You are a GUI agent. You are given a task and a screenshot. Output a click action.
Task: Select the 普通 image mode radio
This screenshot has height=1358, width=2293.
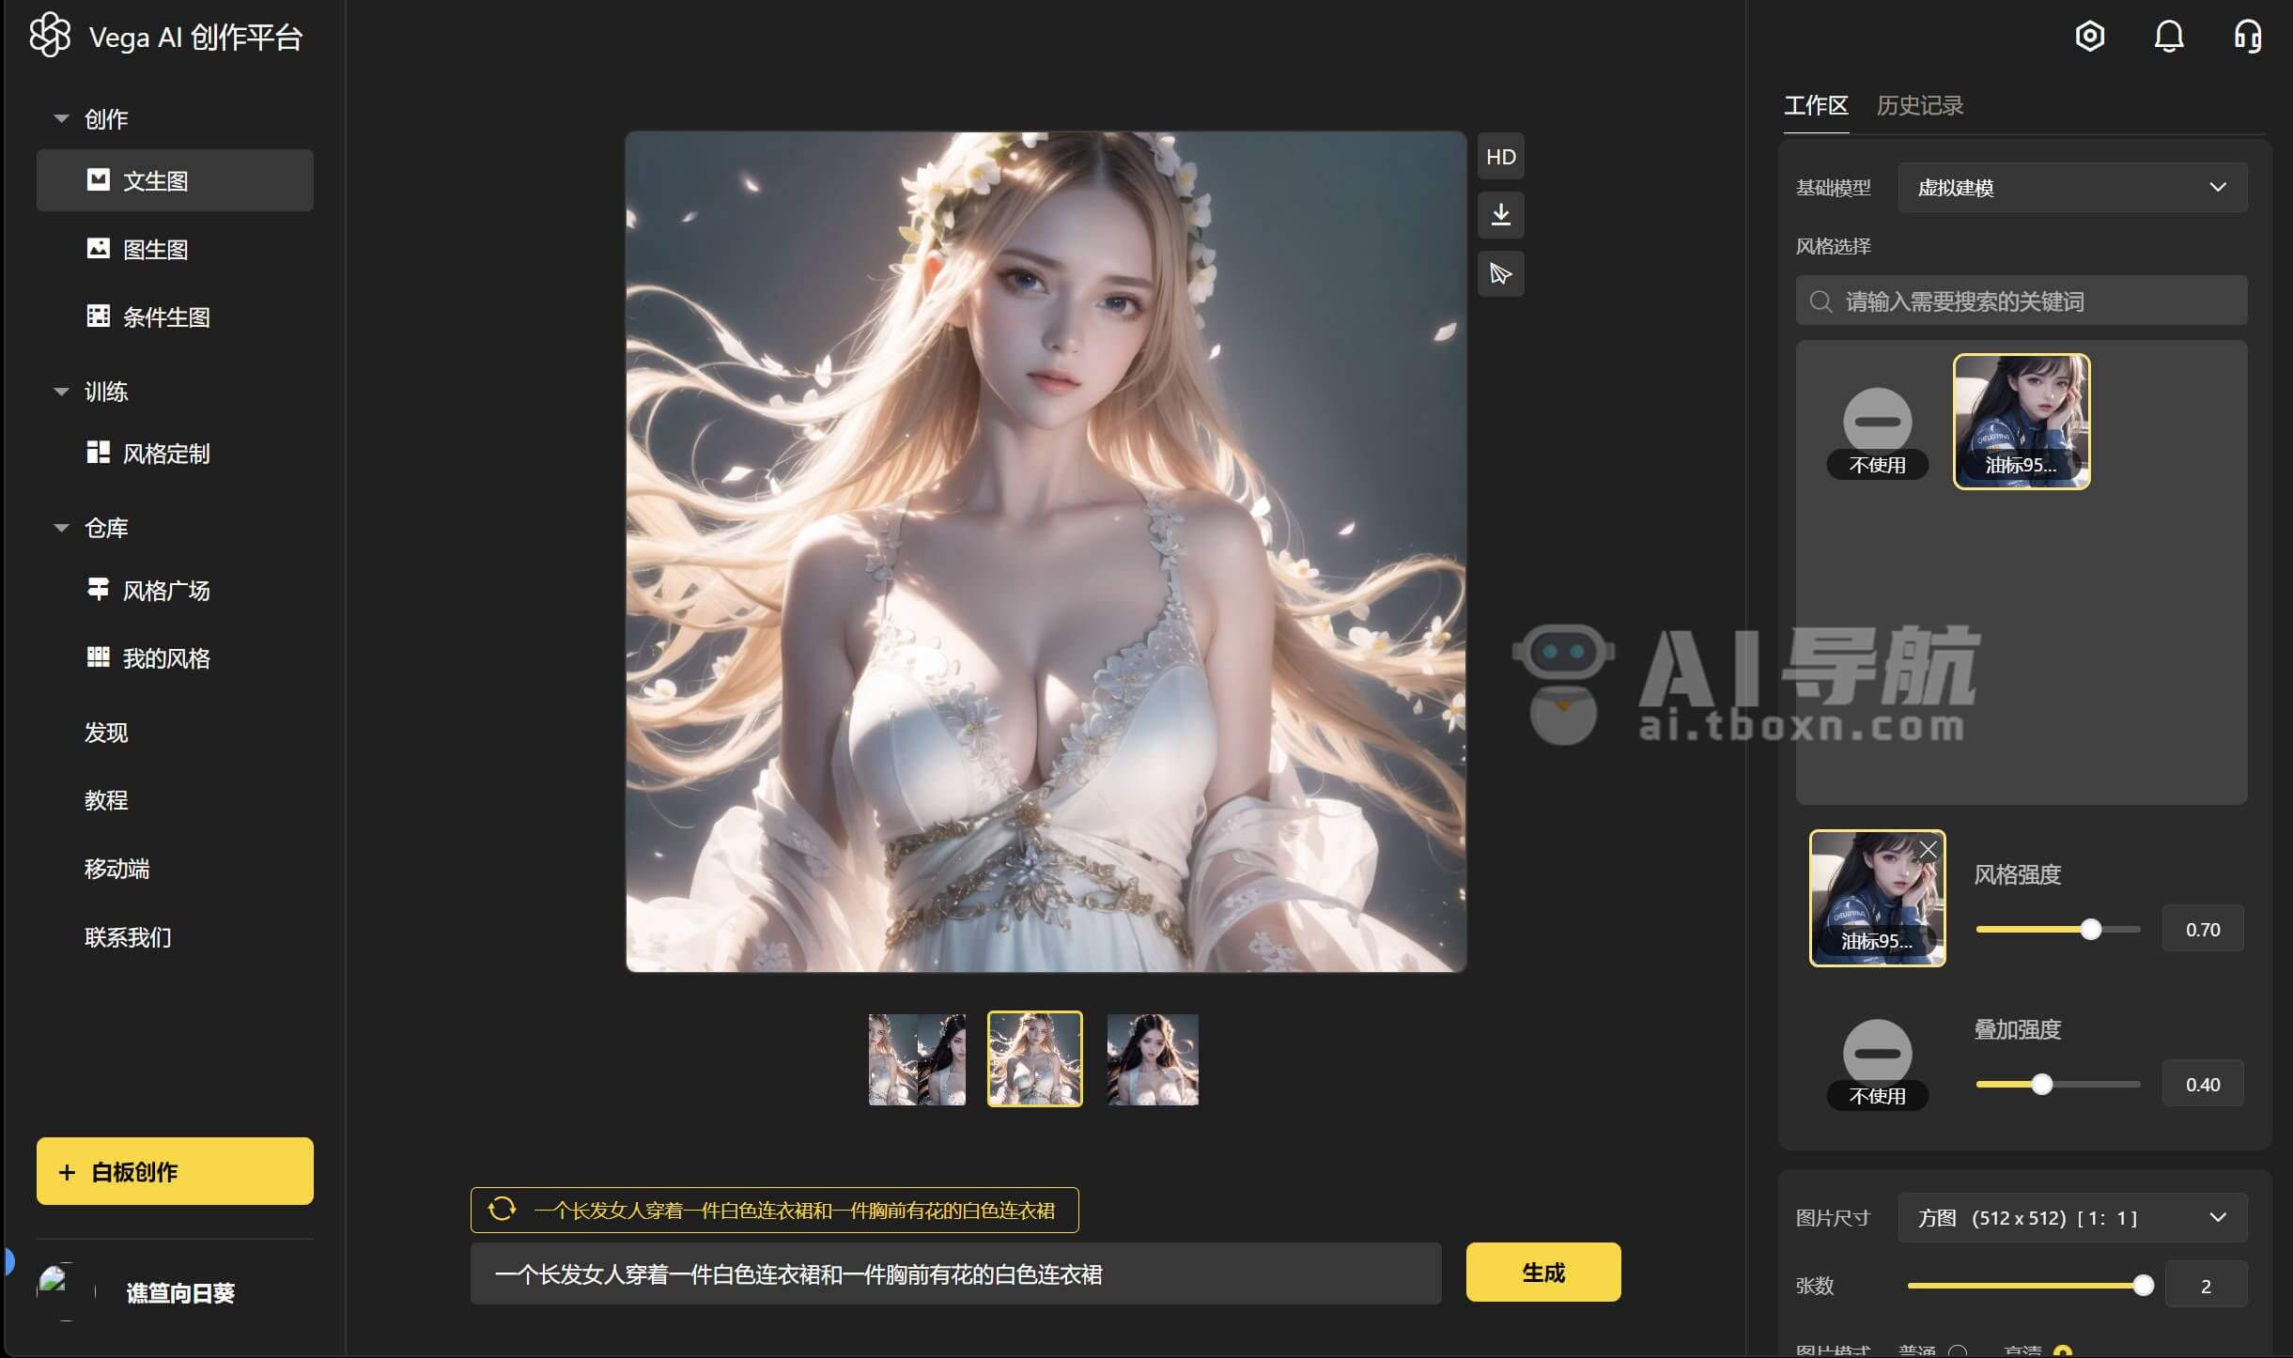(1958, 1351)
